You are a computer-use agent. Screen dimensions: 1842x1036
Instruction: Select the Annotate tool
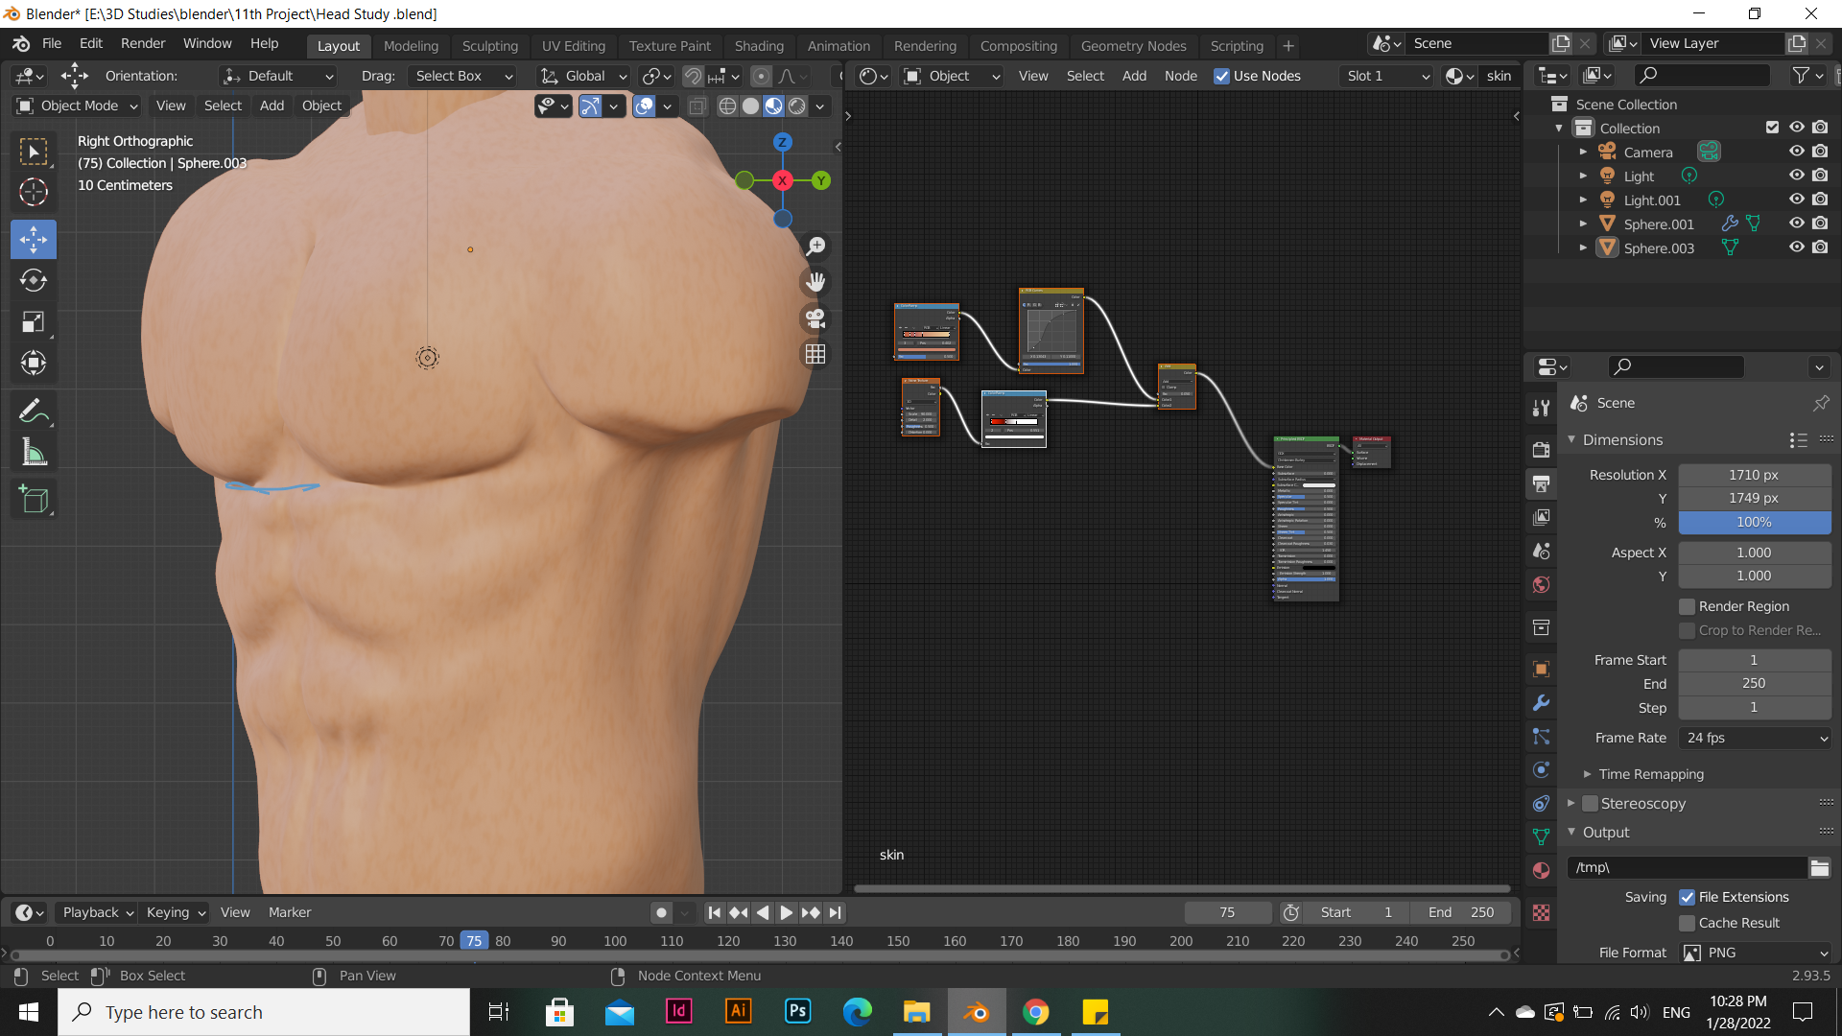pyautogui.click(x=34, y=412)
